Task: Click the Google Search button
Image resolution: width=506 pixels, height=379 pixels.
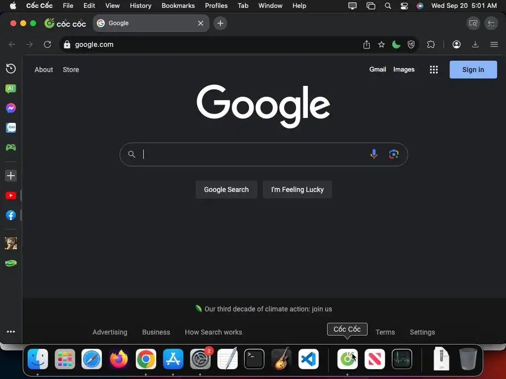Action: (x=226, y=189)
